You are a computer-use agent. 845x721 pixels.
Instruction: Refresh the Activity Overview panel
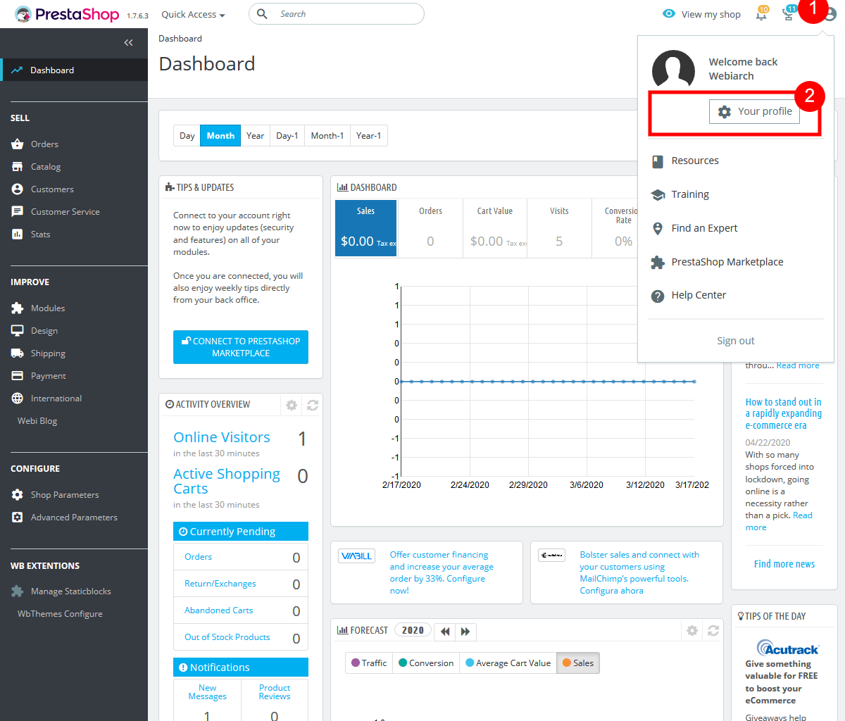(x=312, y=405)
